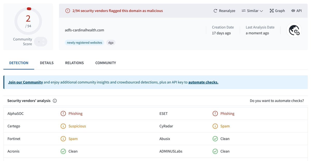Switch to the RELATIONS tab
The width and height of the screenshot is (311, 161).
74,63
